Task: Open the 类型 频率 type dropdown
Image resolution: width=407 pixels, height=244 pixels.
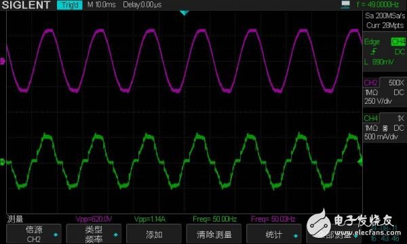Action: click(94, 234)
